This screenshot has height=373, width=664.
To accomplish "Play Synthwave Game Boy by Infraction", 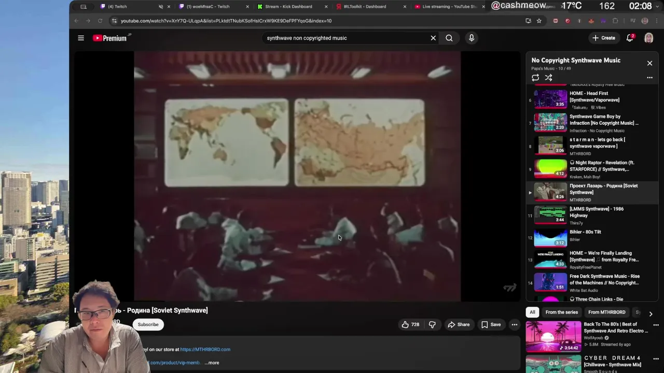I will (591, 123).
